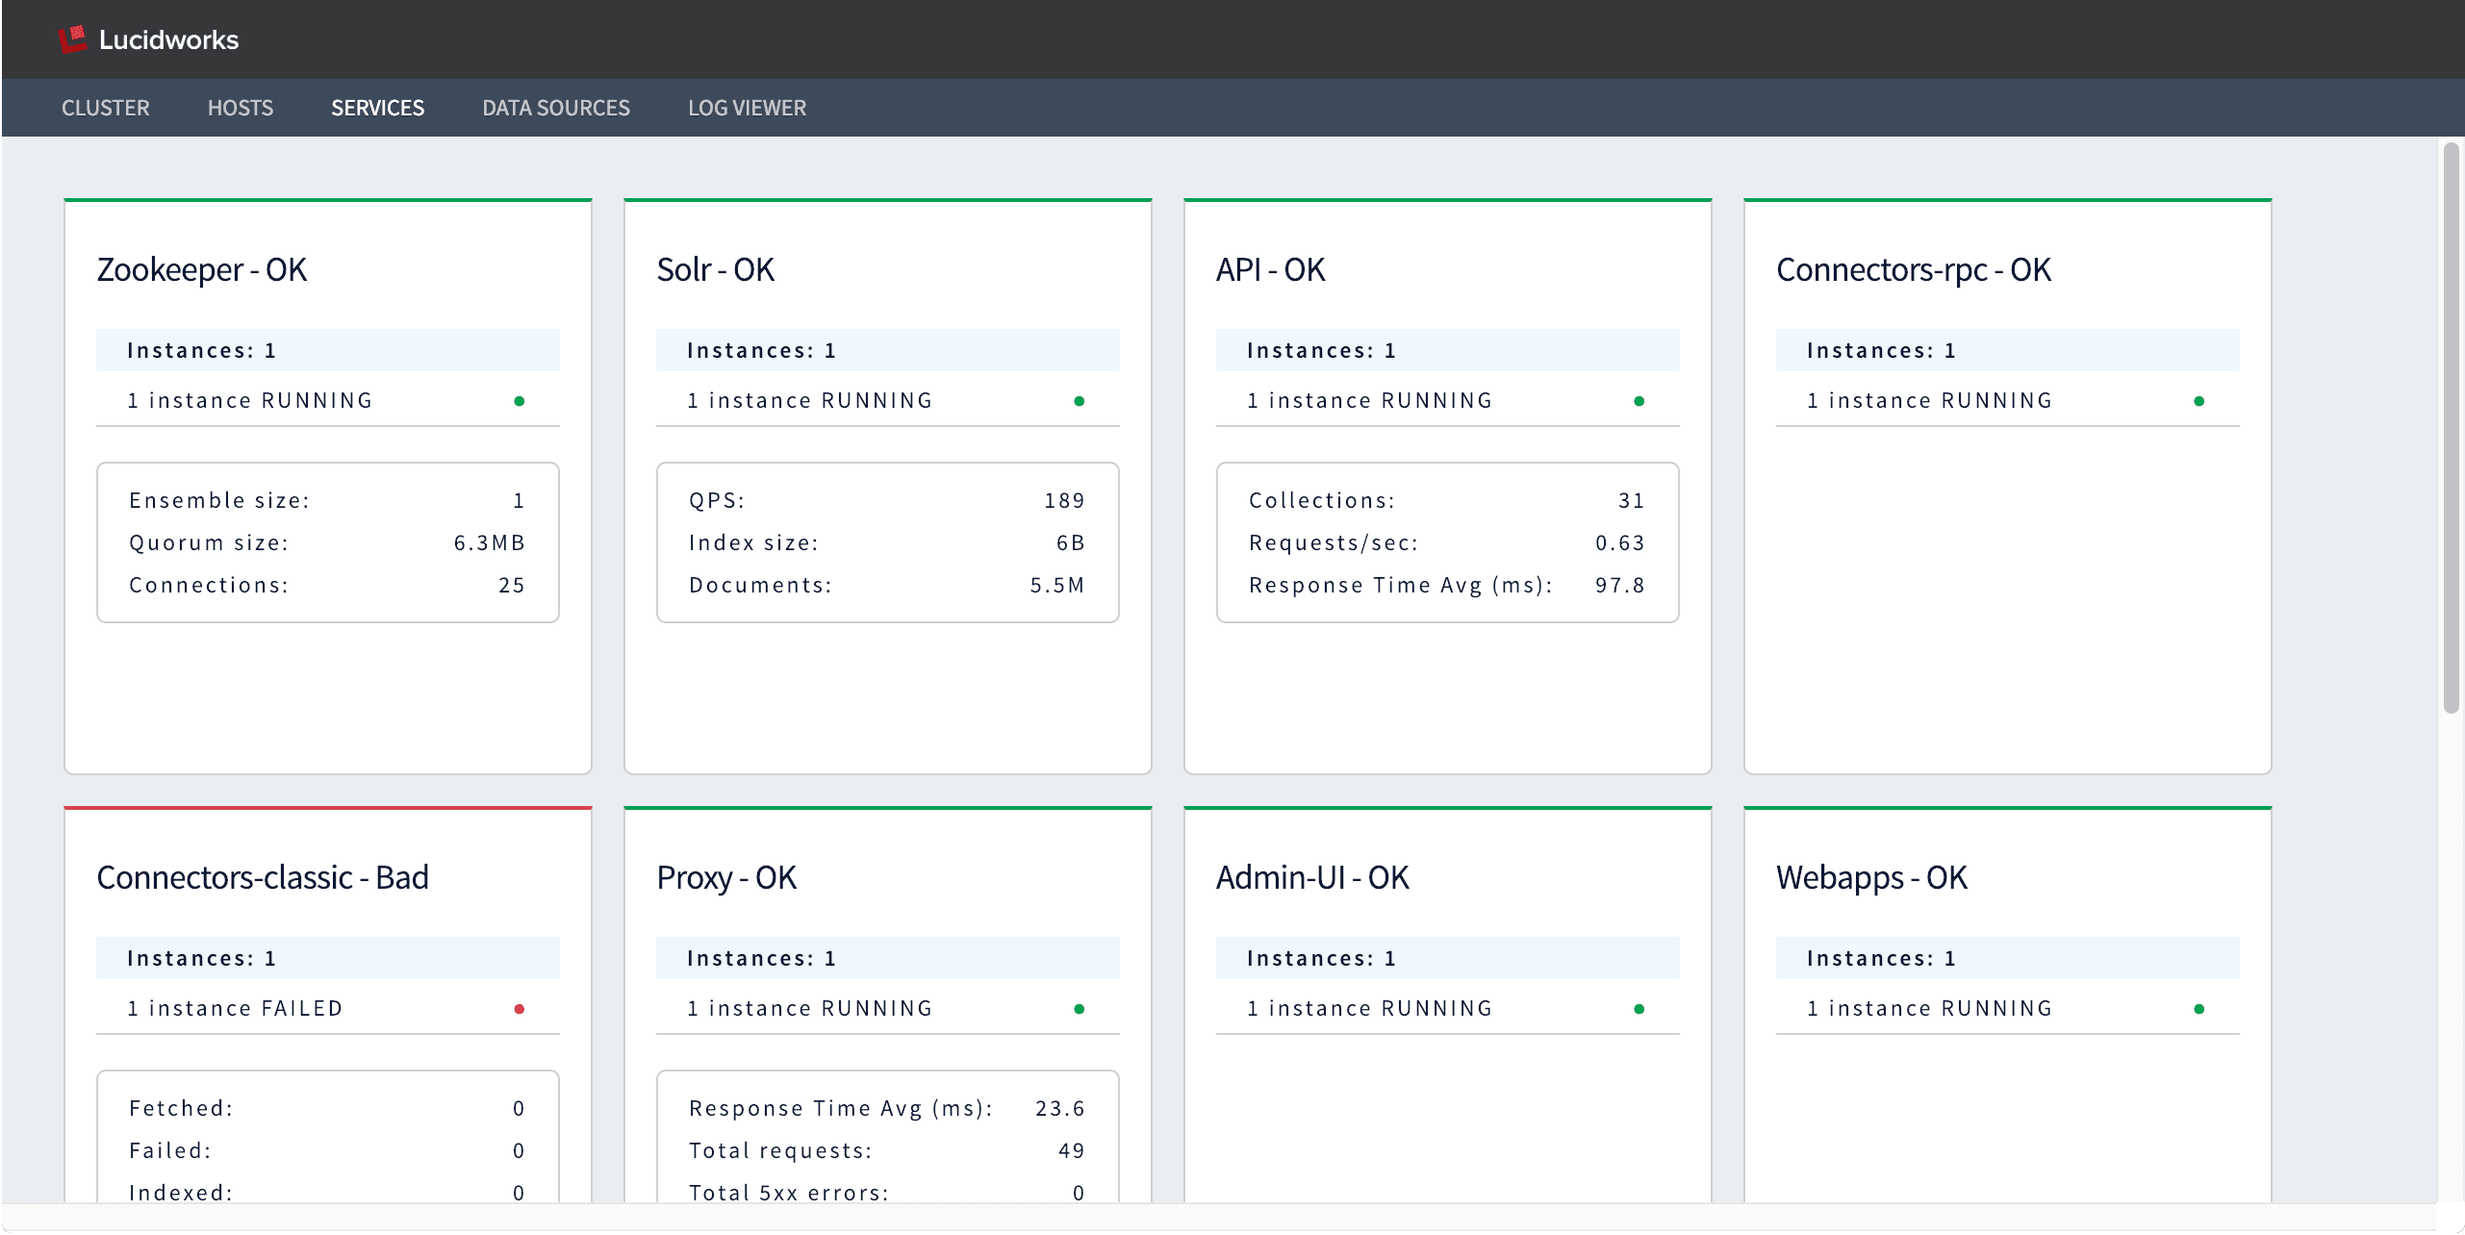Switch to the Cluster tab
This screenshot has height=1235, width=2465.
pos(105,108)
